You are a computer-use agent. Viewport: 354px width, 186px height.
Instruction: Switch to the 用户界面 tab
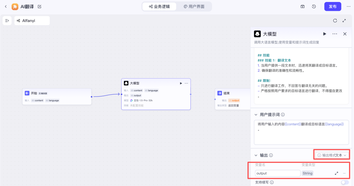[194, 7]
